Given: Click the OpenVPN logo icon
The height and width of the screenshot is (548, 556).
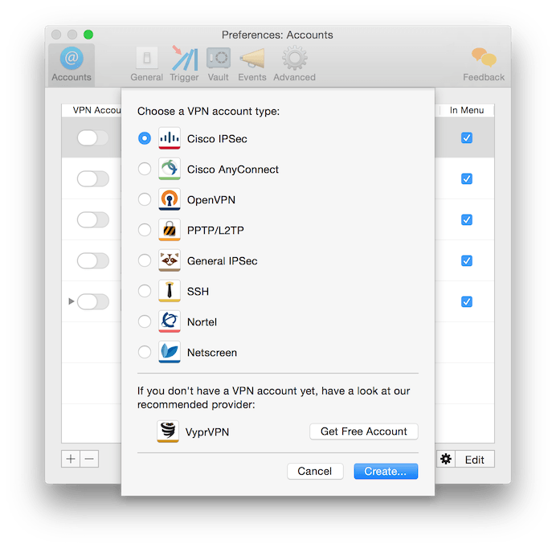Looking at the screenshot, I should (170, 199).
